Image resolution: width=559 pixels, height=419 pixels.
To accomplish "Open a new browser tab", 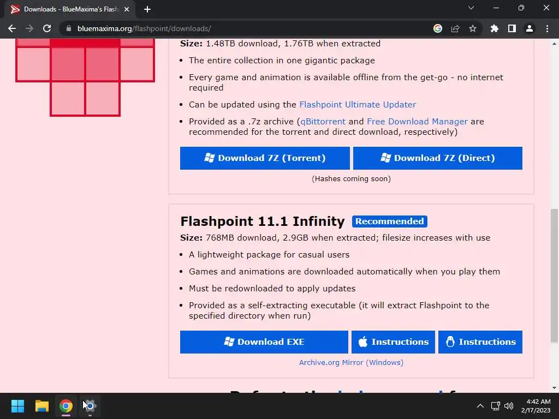I will [x=147, y=9].
